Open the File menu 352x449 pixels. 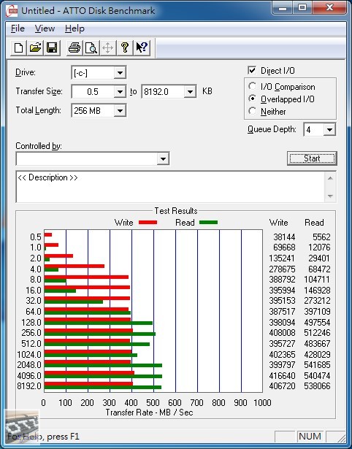tap(18, 28)
